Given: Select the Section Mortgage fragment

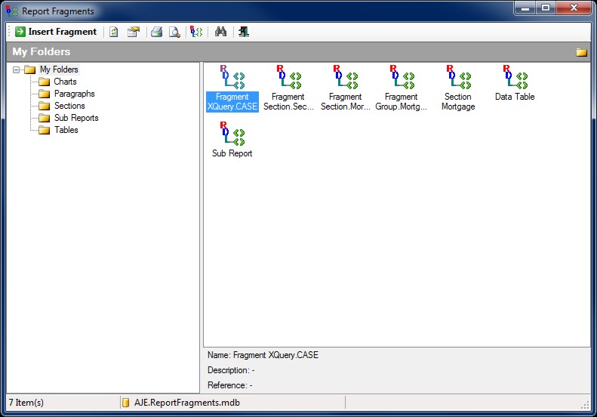Looking at the screenshot, I should (457, 88).
